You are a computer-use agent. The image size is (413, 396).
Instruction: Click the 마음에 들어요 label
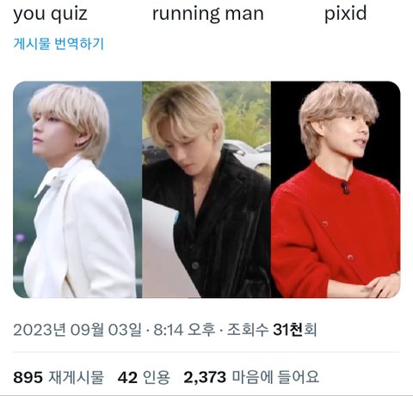point(275,377)
